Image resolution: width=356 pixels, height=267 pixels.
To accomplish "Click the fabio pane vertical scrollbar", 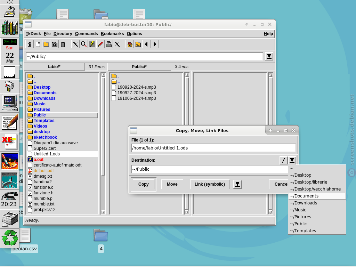I will coord(103,144).
